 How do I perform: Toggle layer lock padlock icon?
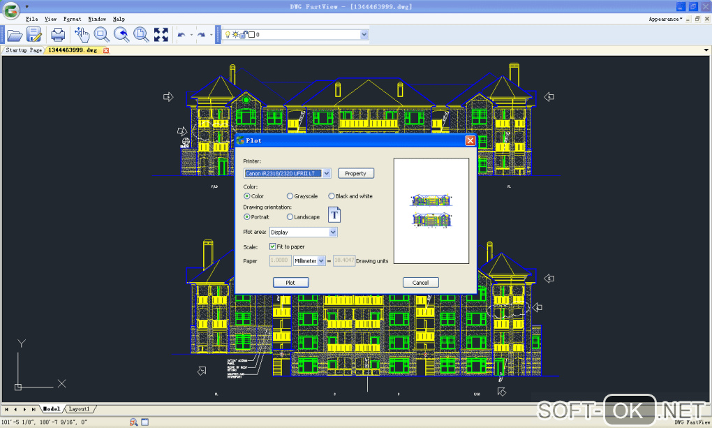pyautogui.click(x=244, y=34)
